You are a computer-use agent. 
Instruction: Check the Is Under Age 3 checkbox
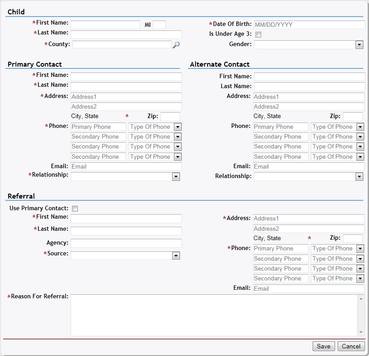click(258, 35)
